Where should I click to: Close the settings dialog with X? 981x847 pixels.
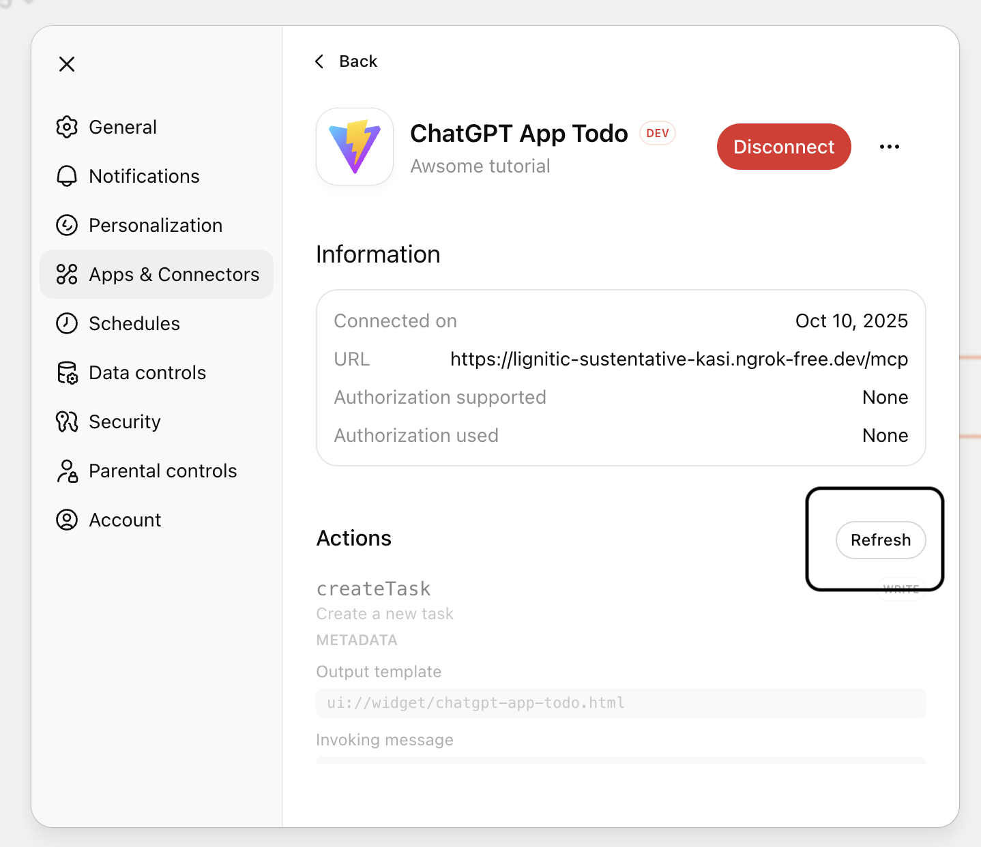(67, 64)
